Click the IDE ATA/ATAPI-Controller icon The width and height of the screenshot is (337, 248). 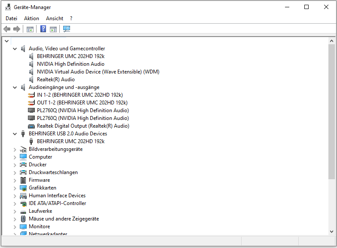[23, 204]
